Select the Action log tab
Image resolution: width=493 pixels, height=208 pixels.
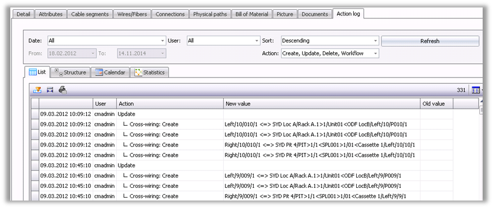pyautogui.click(x=349, y=14)
